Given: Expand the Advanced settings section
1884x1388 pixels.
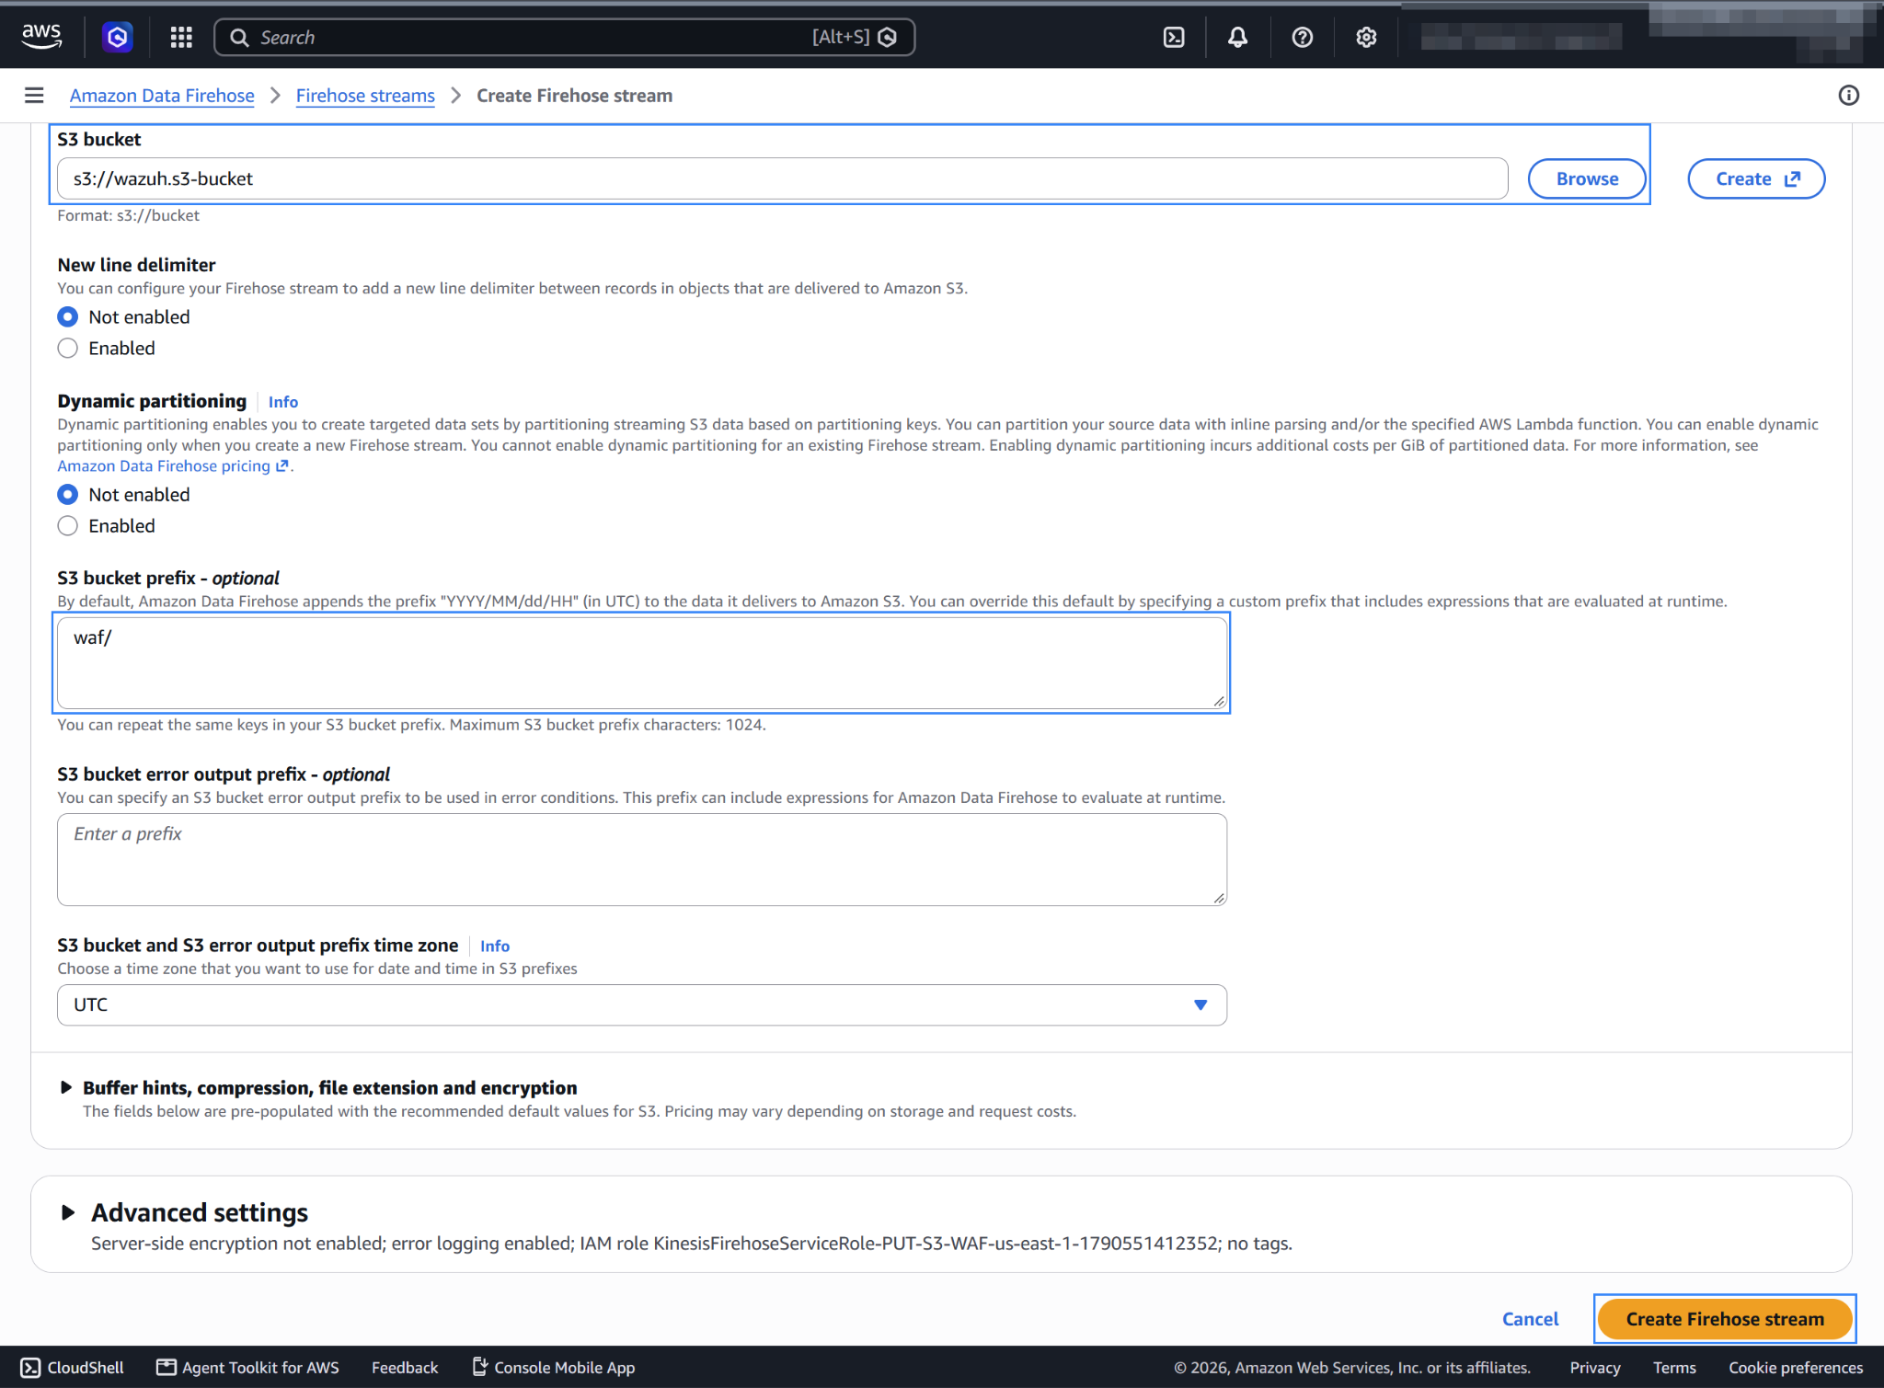Looking at the screenshot, I should click(x=67, y=1213).
